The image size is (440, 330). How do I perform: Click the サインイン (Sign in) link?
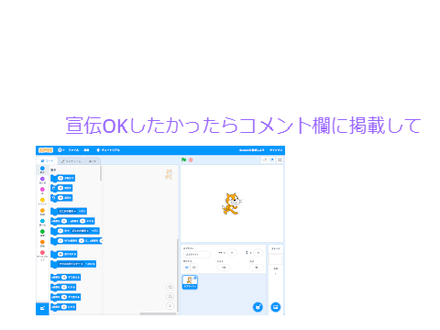[x=276, y=150]
